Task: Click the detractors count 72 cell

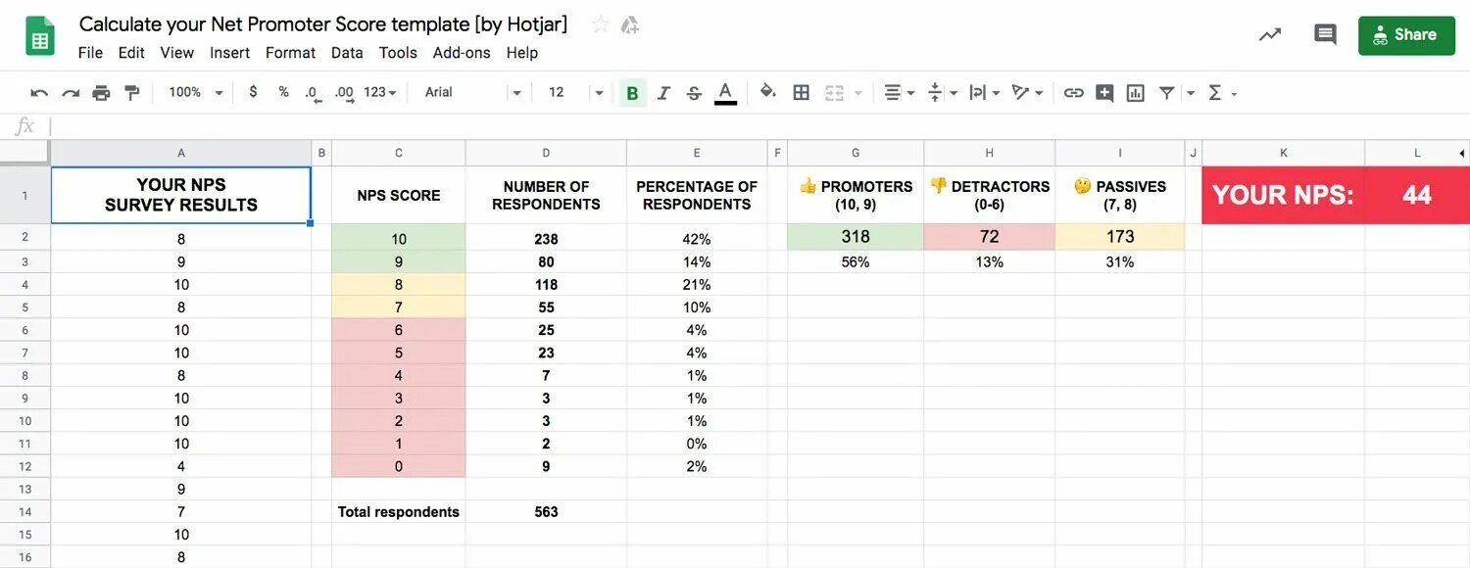Action: pos(989,237)
